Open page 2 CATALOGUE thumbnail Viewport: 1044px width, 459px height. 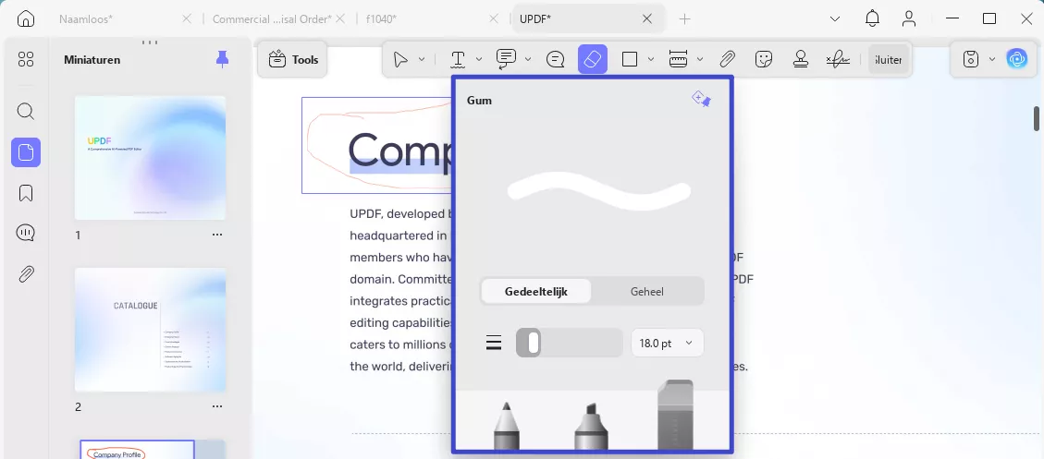pyautogui.click(x=150, y=330)
